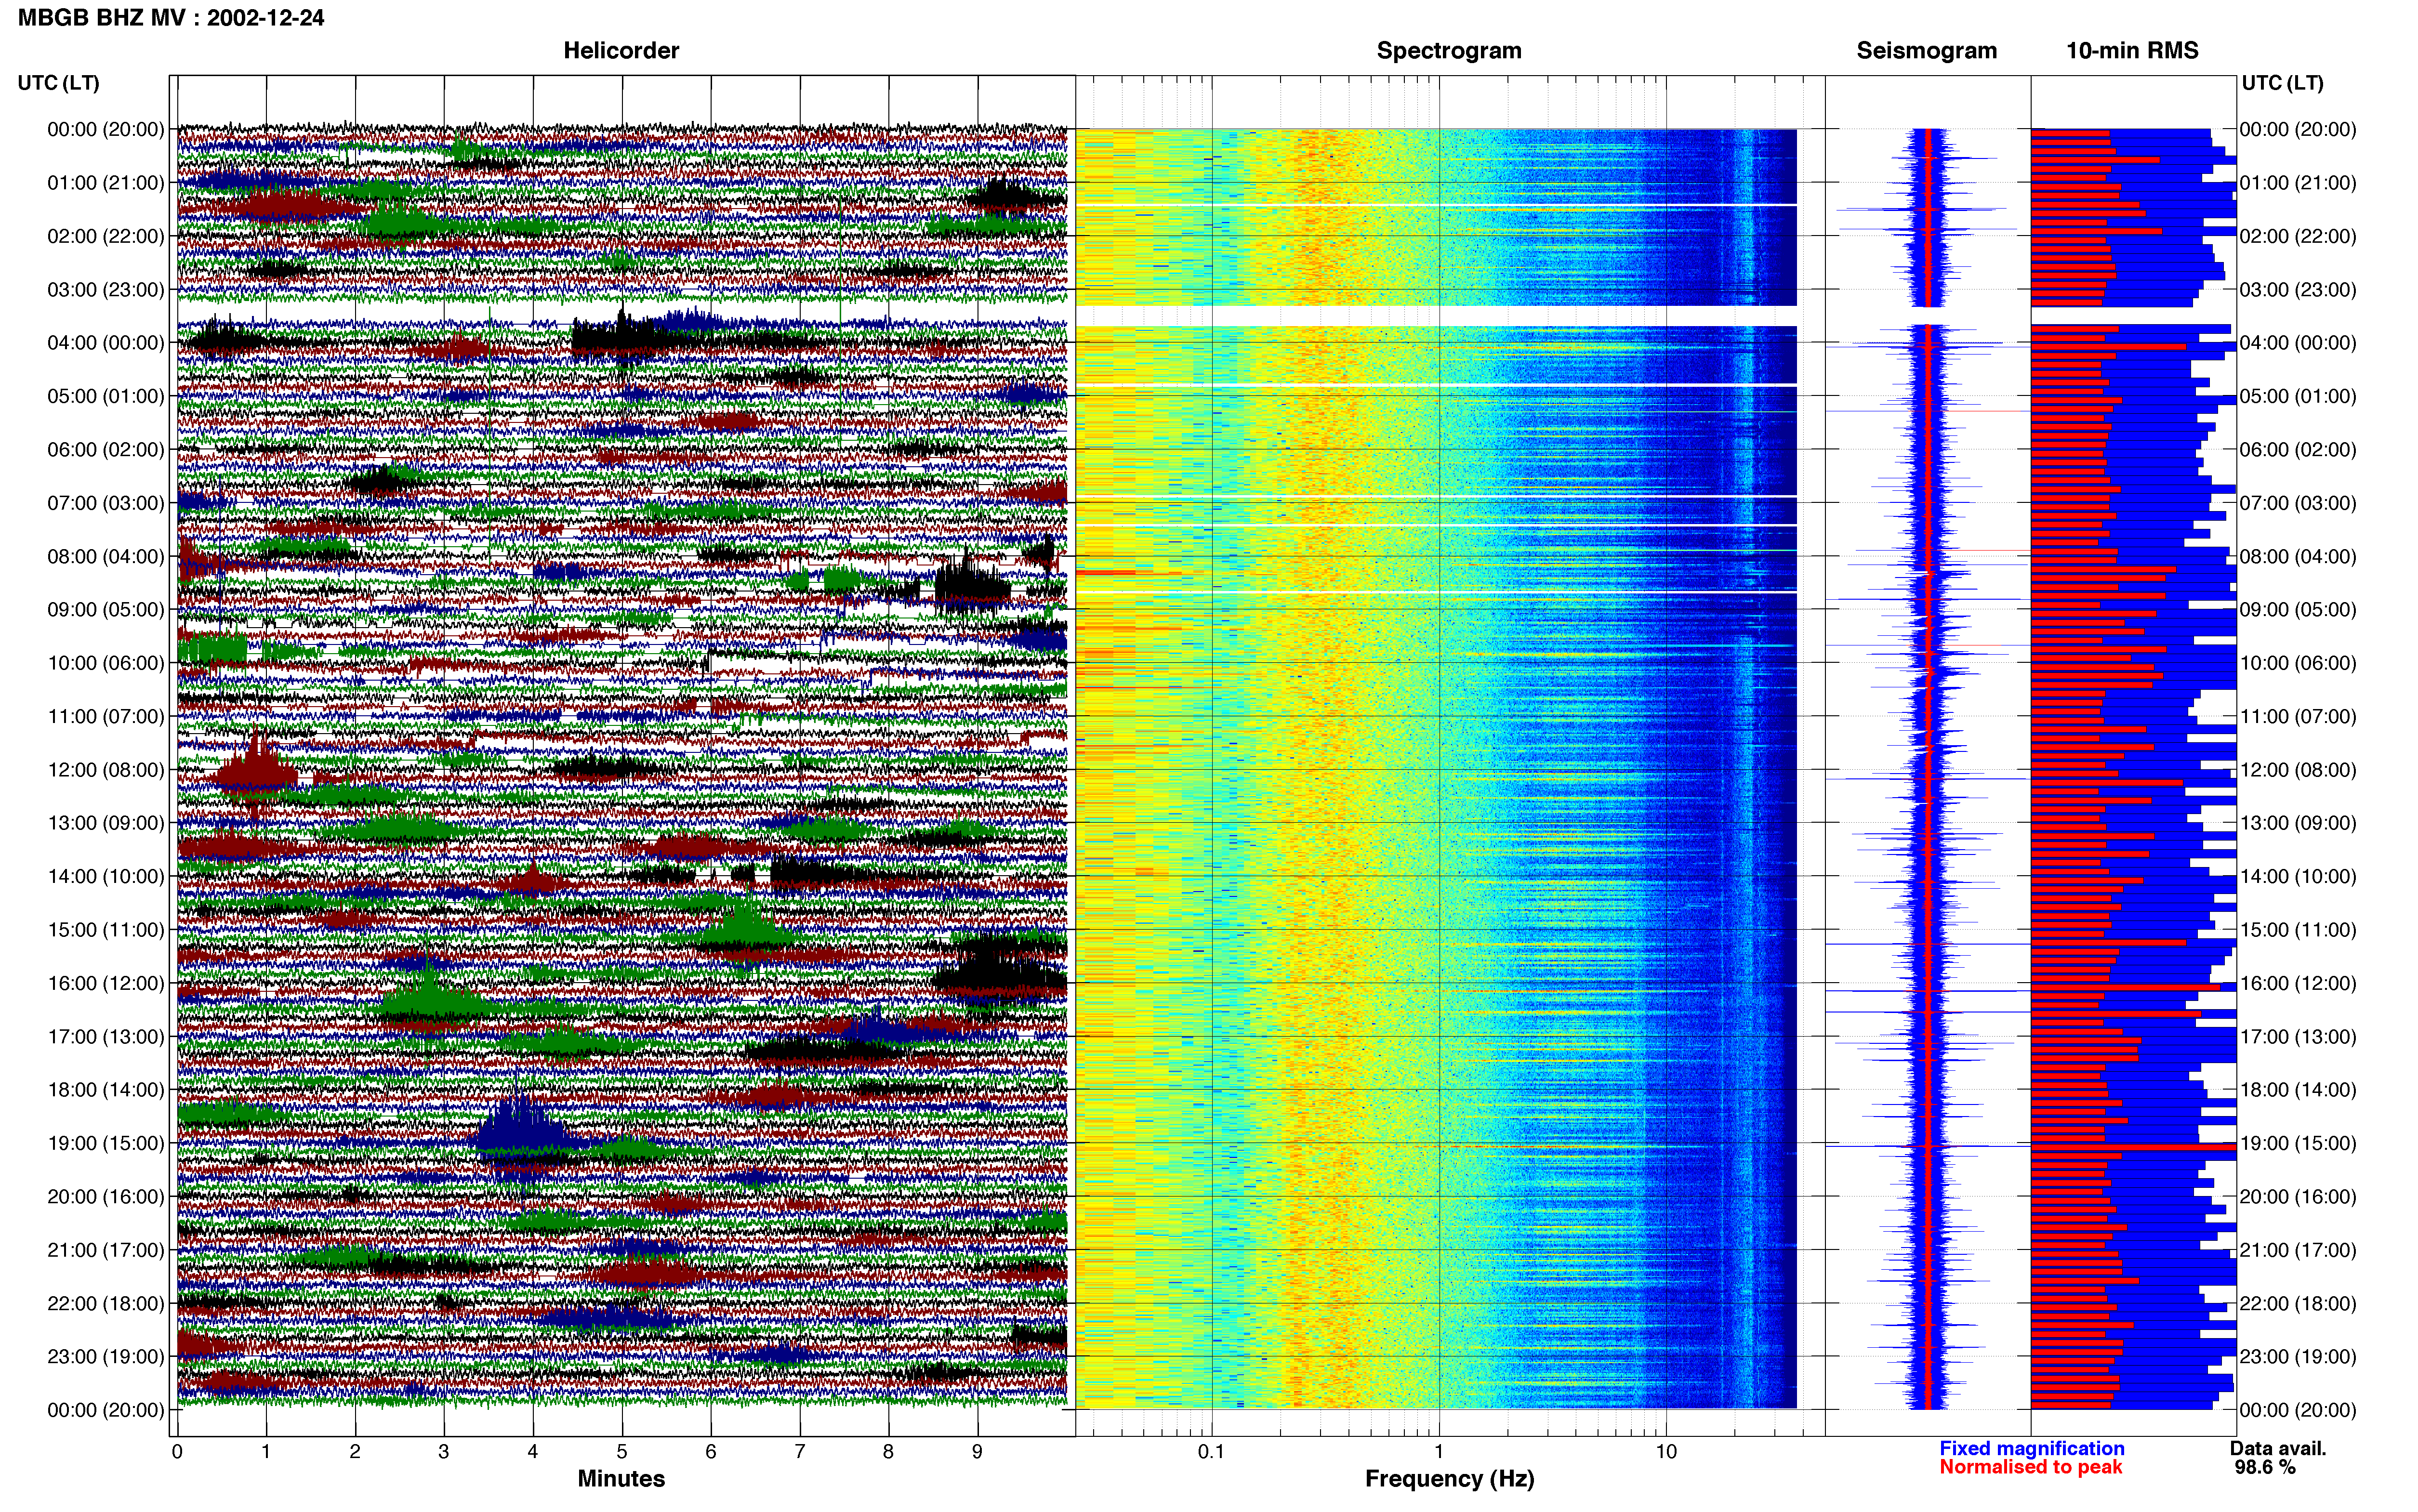Click the plot title 'MBGB BHZ MV : 2002-12-24'
This screenshot has width=2418, height=1512.
pos(171,18)
